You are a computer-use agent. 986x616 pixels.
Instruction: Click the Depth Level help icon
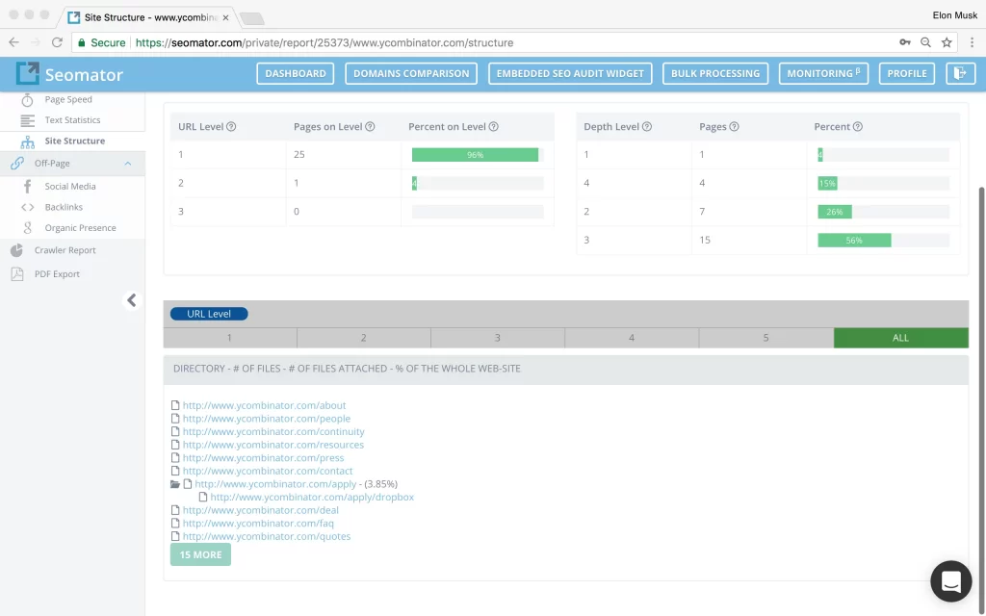[x=646, y=126]
